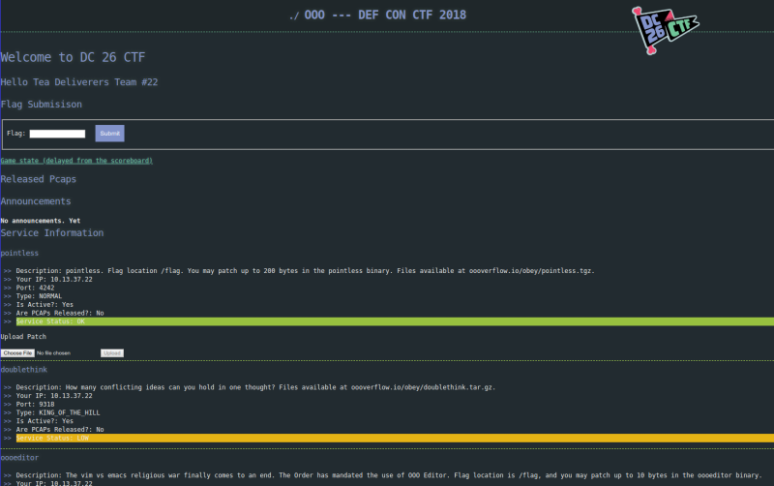
Task: Click the Welcome to DC 26 CTF heading
Action: [74, 57]
